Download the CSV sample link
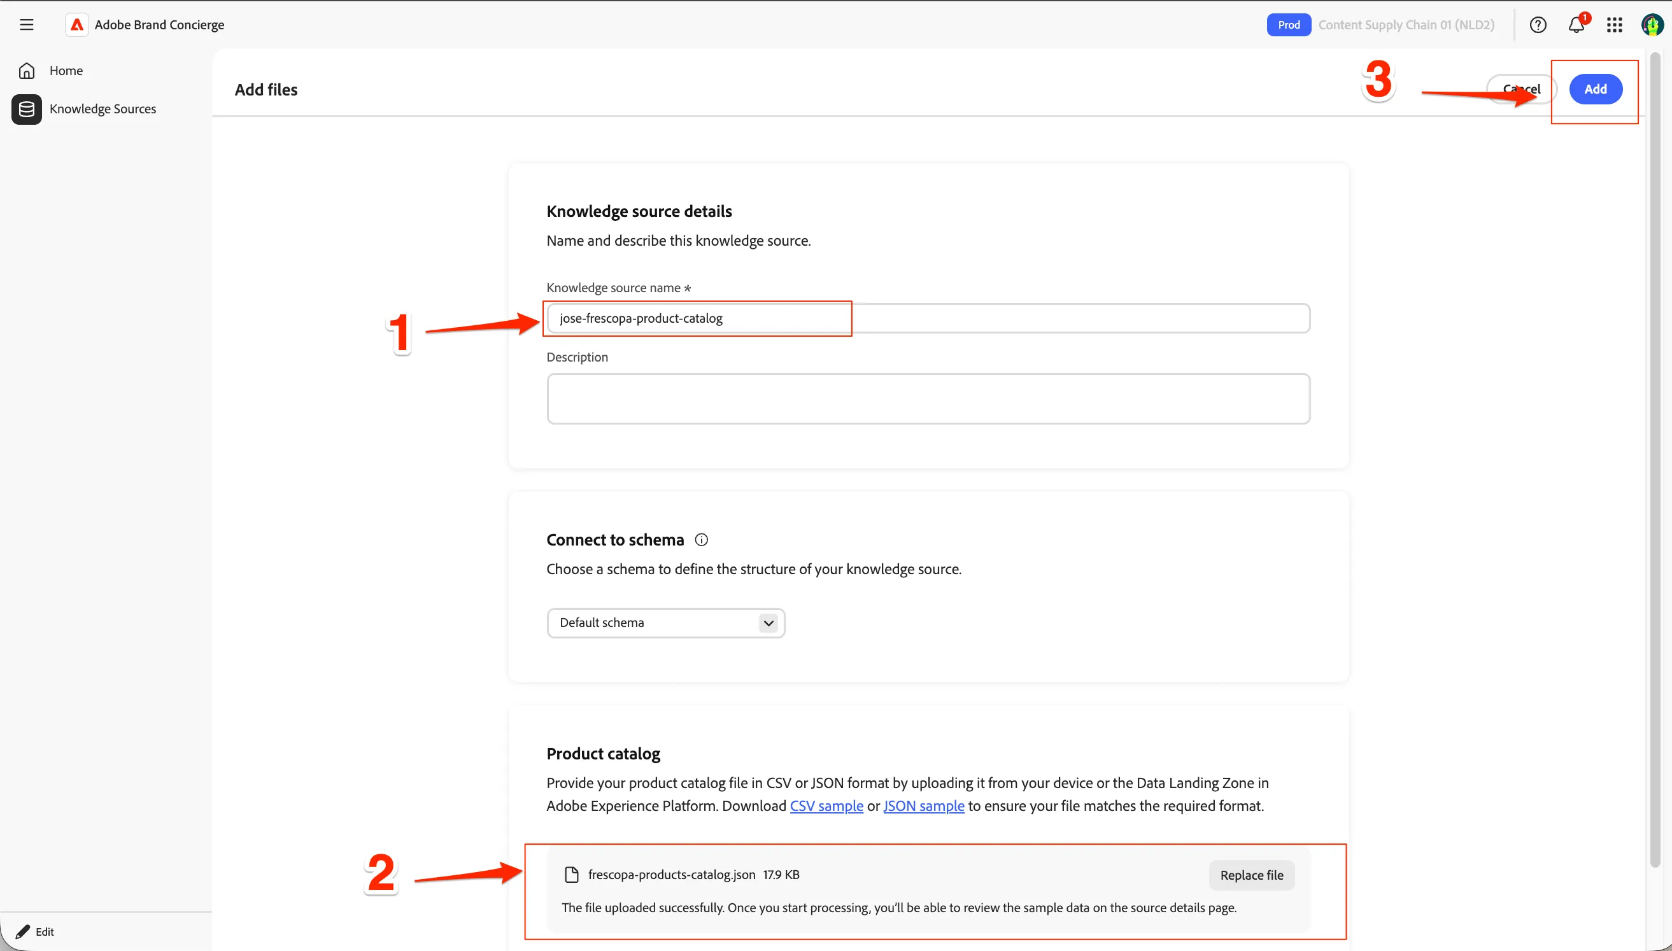This screenshot has height=951, width=1672. [x=826, y=806]
